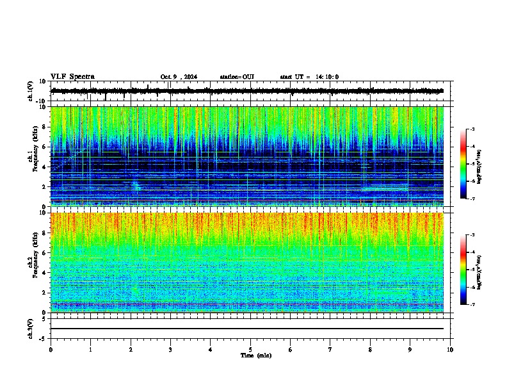Image resolution: width=507 pixels, height=392 pixels.
Task: Click time axis tick label "8"
Action: (x=370, y=350)
